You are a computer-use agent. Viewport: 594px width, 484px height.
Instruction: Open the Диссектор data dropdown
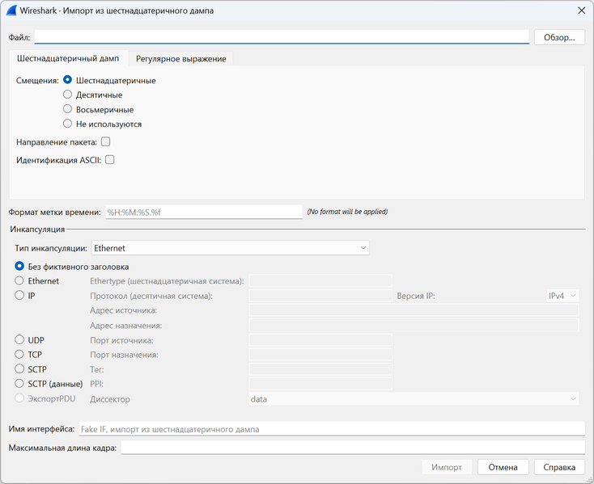(414, 399)
